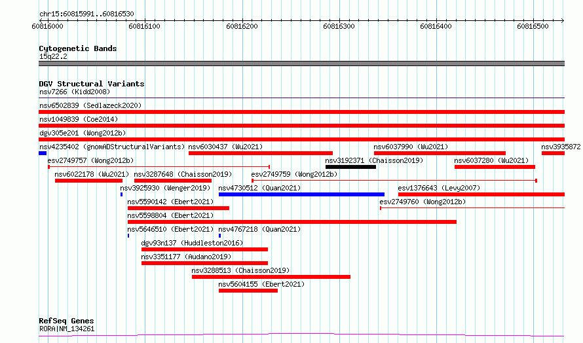Select nsv1049839 (Coe2014) variant label

tap(79, 119)
